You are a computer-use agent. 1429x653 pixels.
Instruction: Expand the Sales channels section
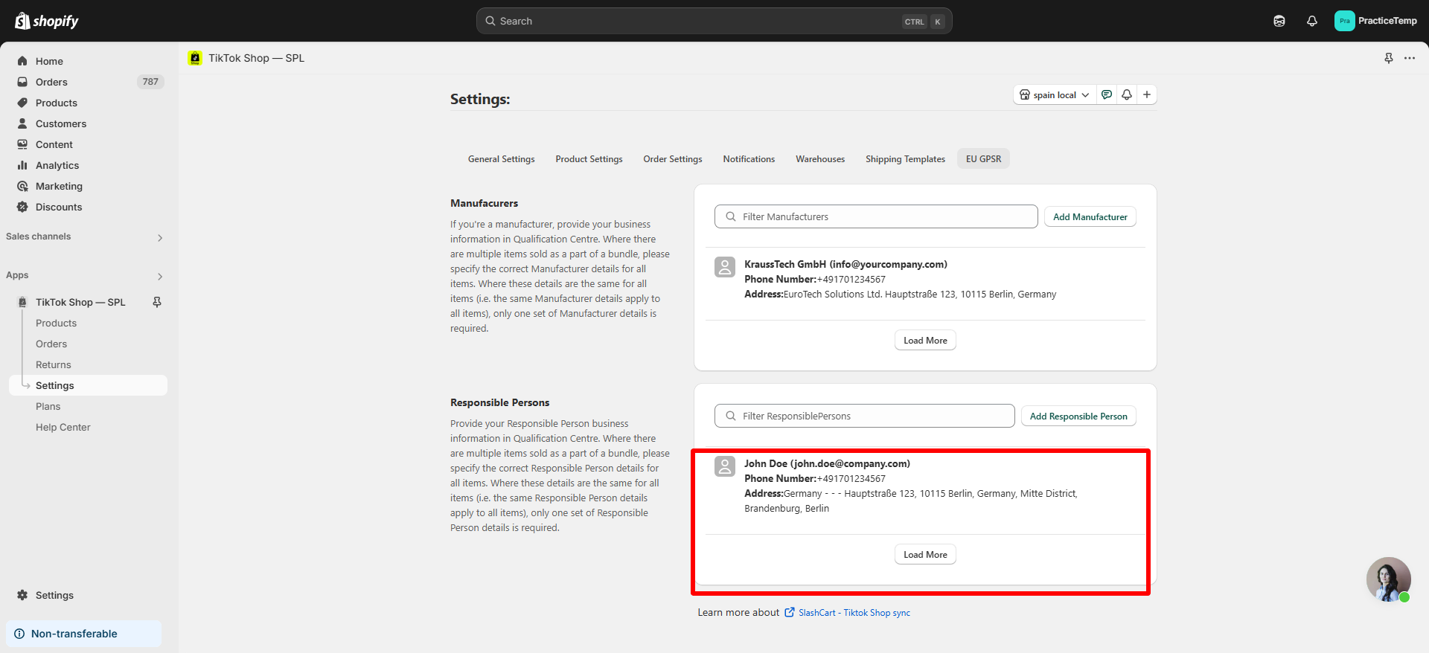pos(160,237)
